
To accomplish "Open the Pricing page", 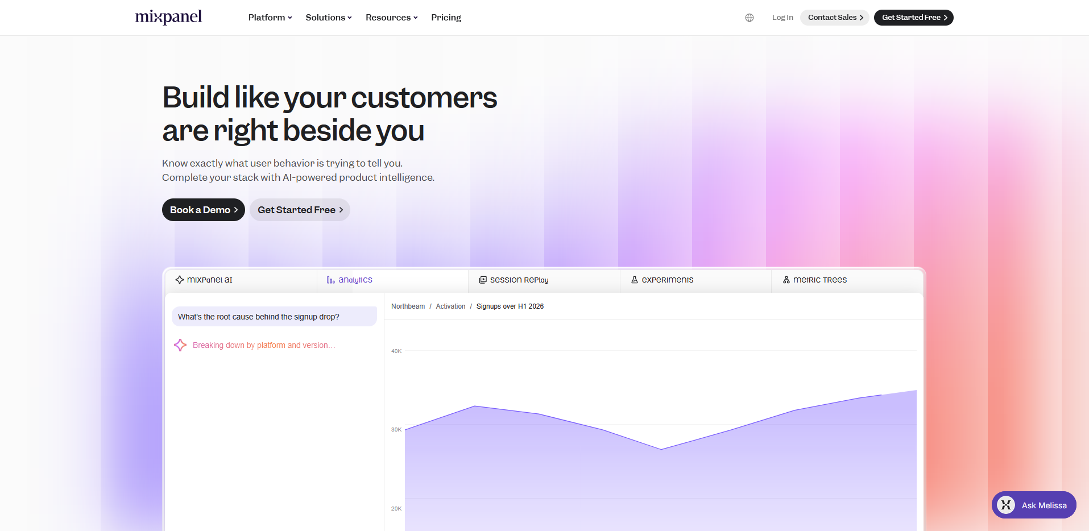I will pos(446,18).
